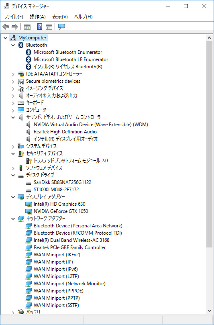Image resolution: width=214 pixels, height=325 pixels.
Task: Click the Bluetooth category icon
Action: [x=21, y=45]
